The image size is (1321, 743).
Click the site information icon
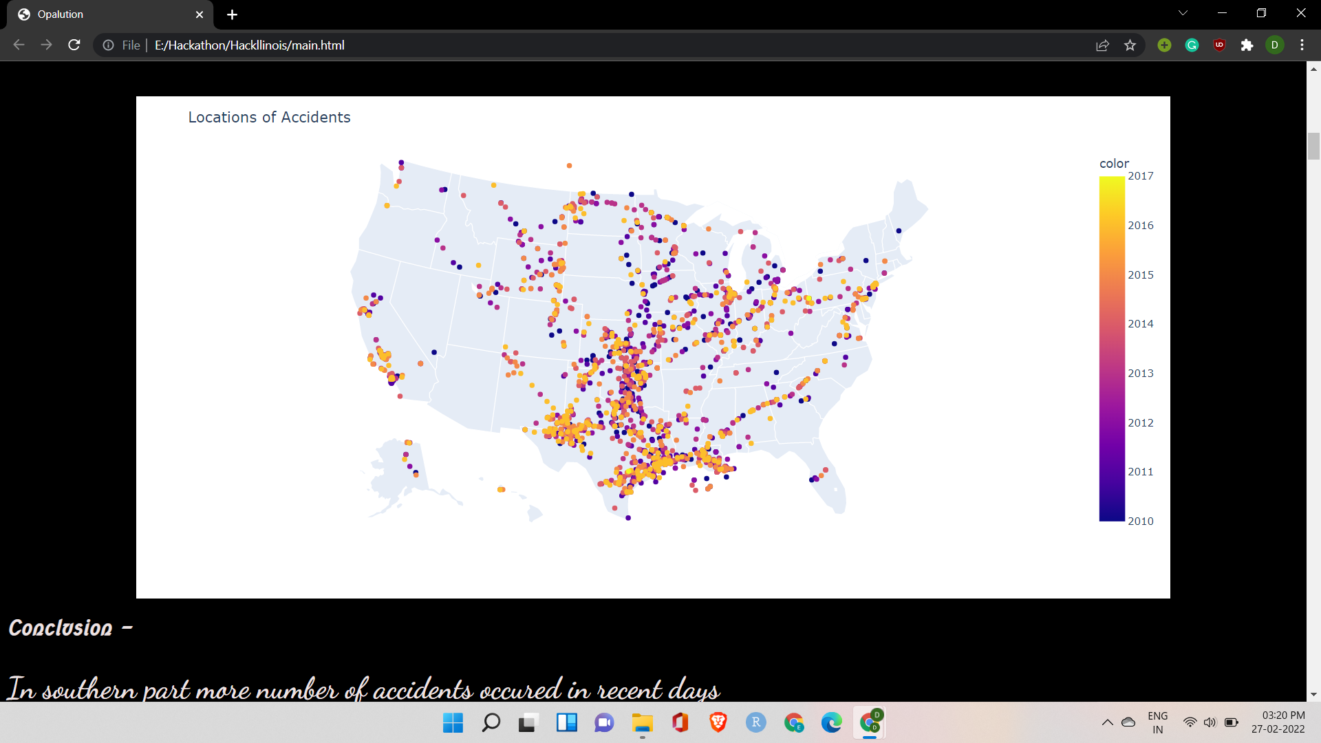click(108, 45)
